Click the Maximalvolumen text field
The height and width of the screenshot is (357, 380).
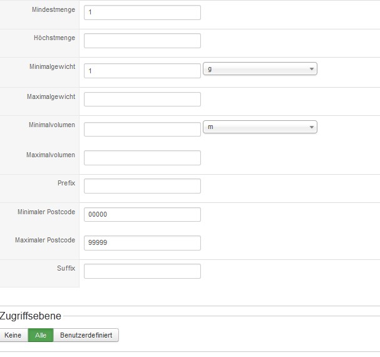pos(142,158)
